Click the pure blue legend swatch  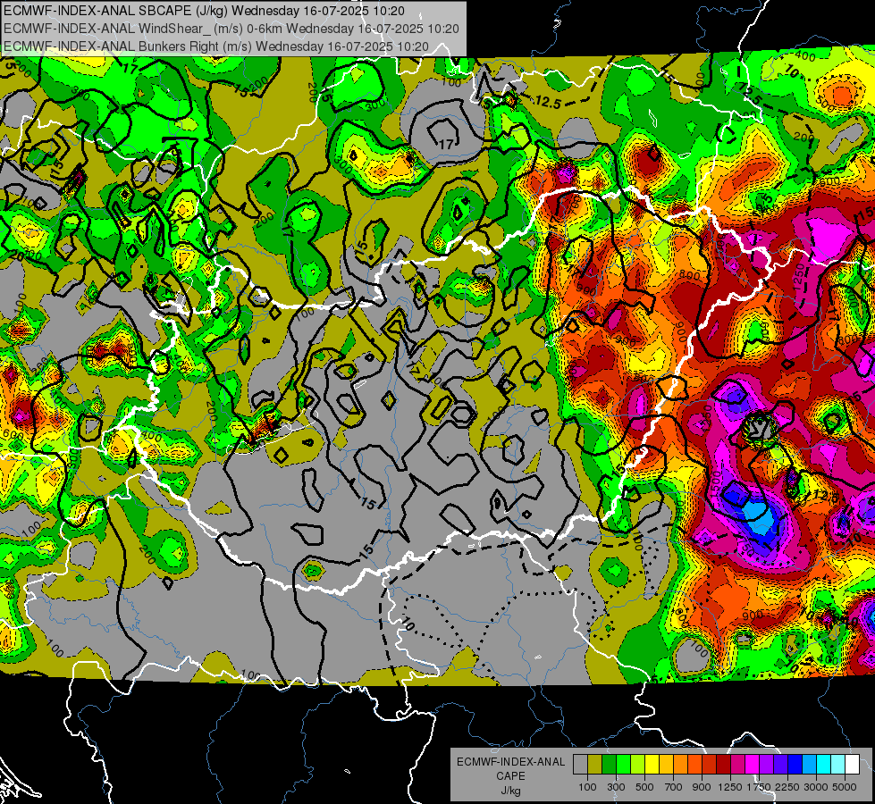tap(795, 765)
